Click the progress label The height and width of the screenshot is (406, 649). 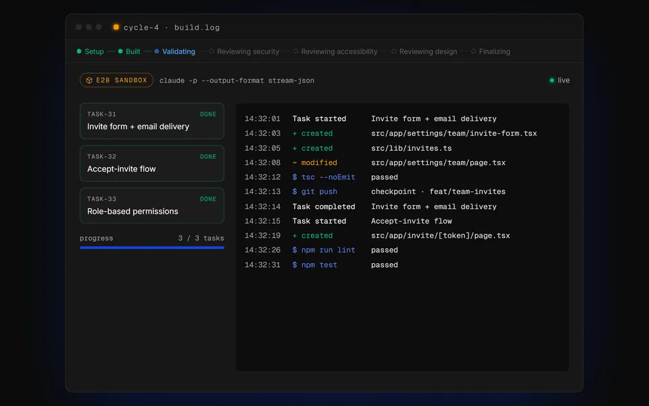point(97,238)
